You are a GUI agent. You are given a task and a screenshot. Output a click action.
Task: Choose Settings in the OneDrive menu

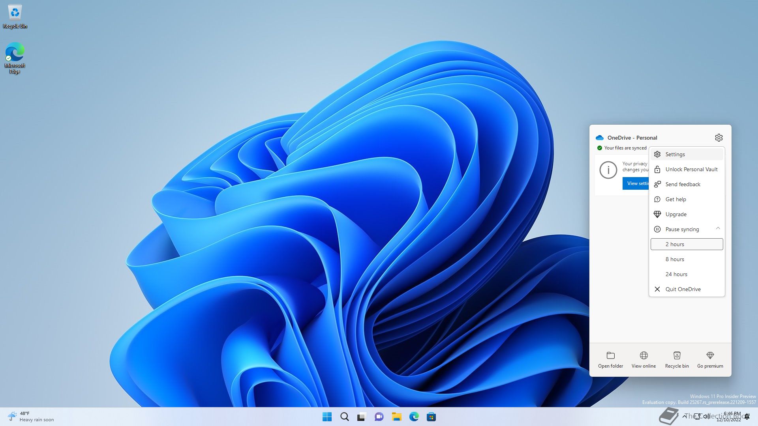pos(687,154)
